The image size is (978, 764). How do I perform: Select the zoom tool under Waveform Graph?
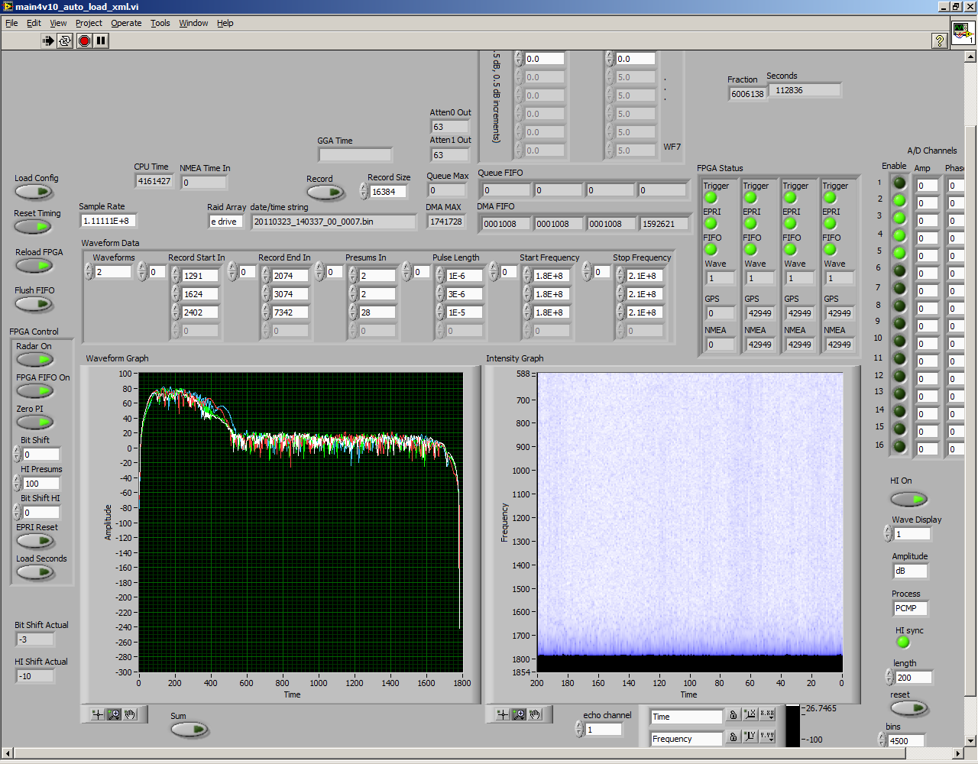coord(114,714)
